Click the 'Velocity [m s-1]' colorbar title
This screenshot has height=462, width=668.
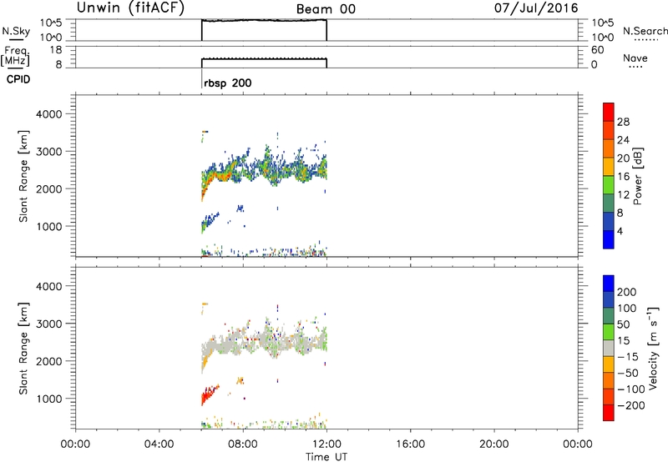(653, 349)
